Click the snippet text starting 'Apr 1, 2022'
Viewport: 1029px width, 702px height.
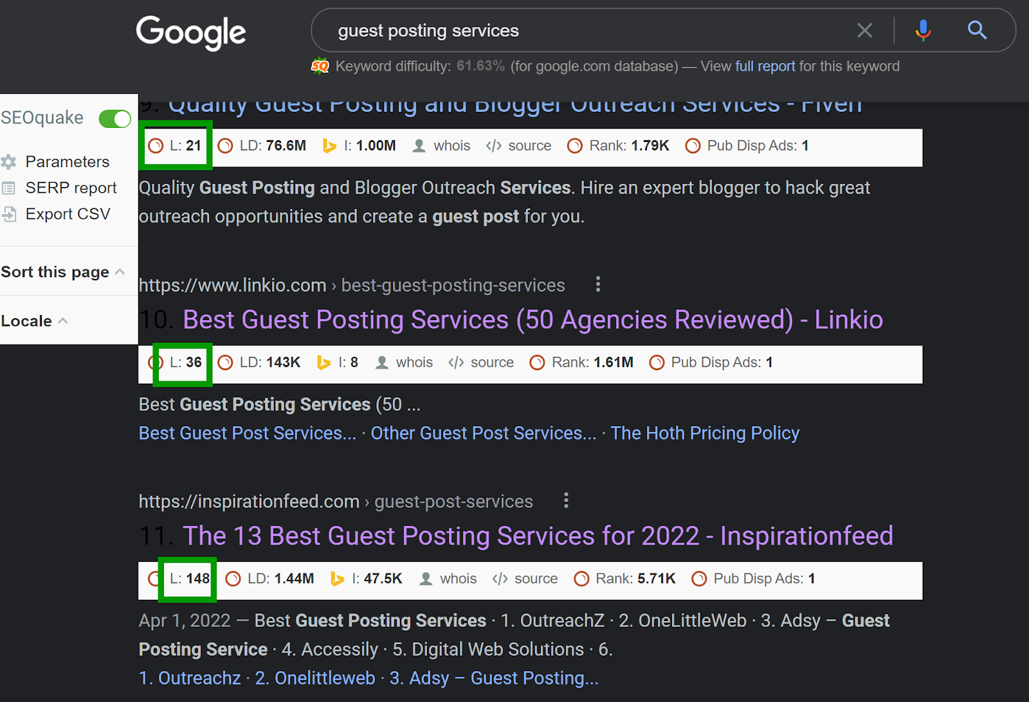coord(514,635)
